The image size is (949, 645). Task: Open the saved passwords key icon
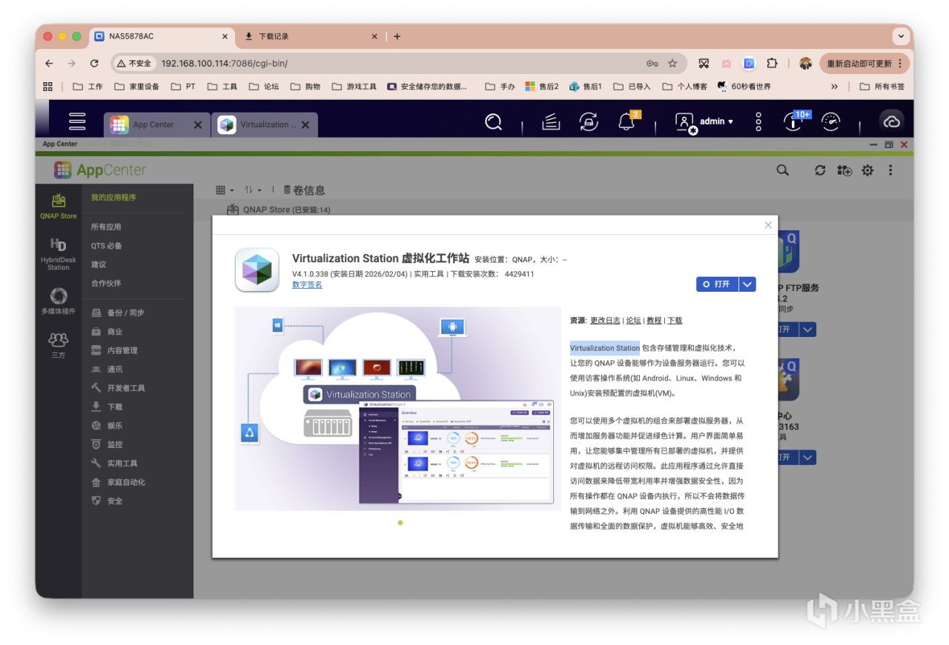pyautogui.click(x=652, y=64)
